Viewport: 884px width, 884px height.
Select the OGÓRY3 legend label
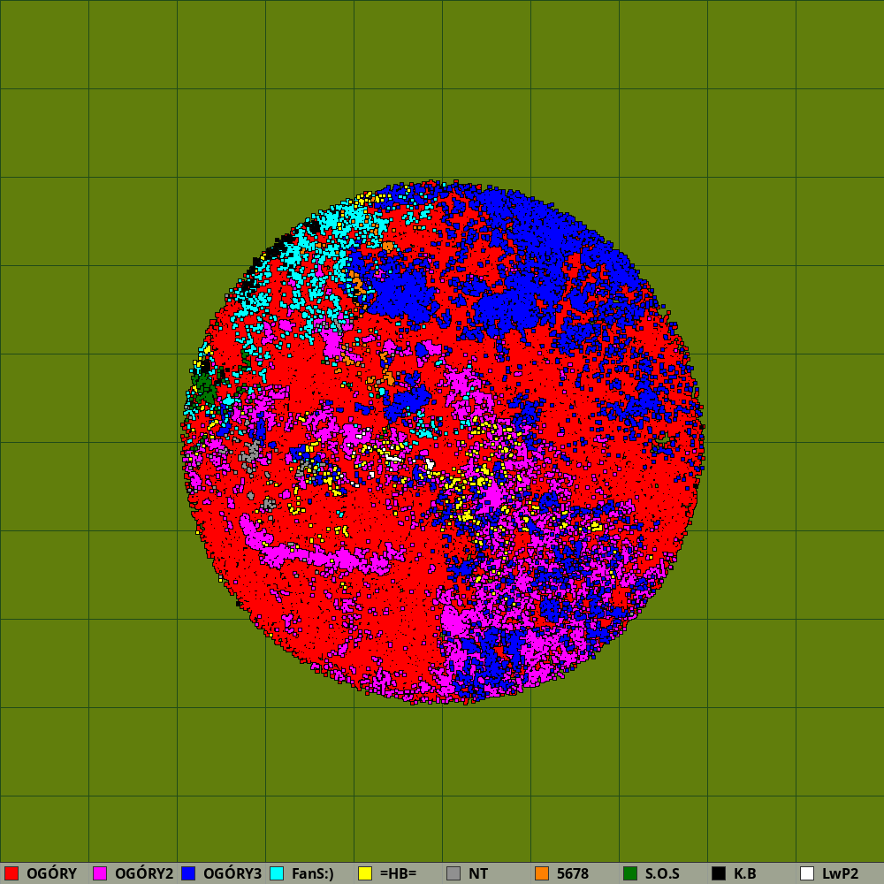(x=232, y=873)
